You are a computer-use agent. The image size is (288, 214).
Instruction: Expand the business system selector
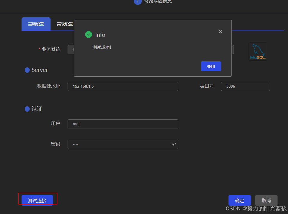pyautogui.click(x=72, y=50)
